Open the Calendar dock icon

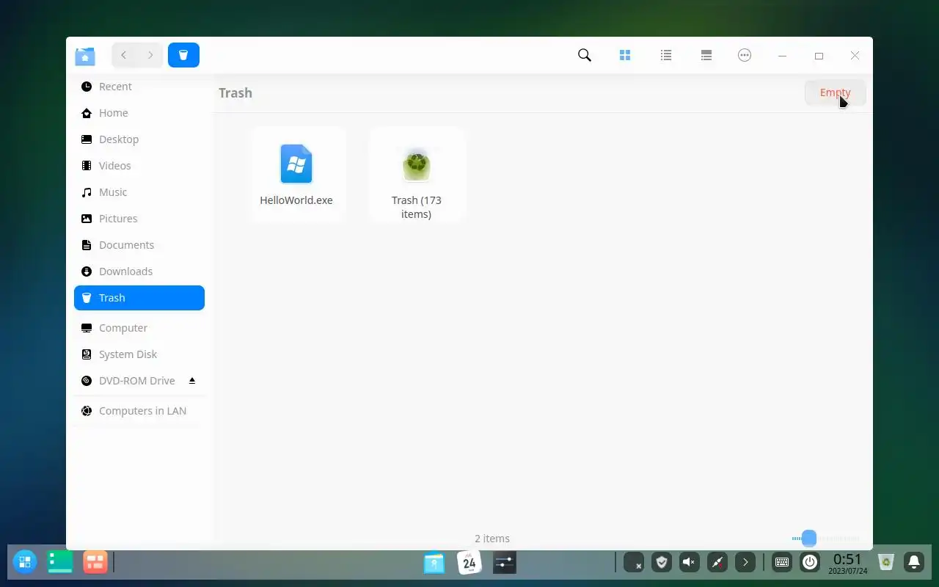(469, 563)
